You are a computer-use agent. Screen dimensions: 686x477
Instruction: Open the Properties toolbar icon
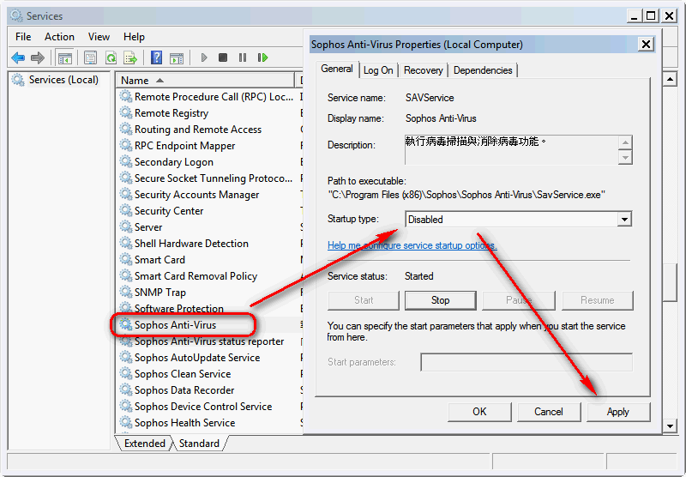[x=91, y=57]
